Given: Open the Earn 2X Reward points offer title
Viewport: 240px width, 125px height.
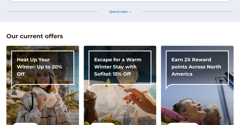Looking at the screenshot, I should pyautogui.click(x=196, y=67).
